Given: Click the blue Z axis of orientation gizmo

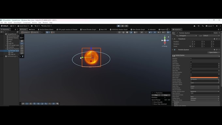Looking at the screenshot, I should pos(168,40).
